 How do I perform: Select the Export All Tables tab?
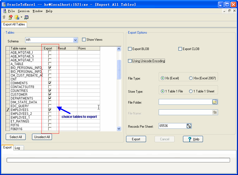coord(14,24)
